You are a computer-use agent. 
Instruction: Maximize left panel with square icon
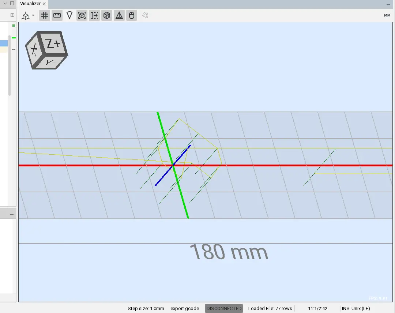point(12,4)
